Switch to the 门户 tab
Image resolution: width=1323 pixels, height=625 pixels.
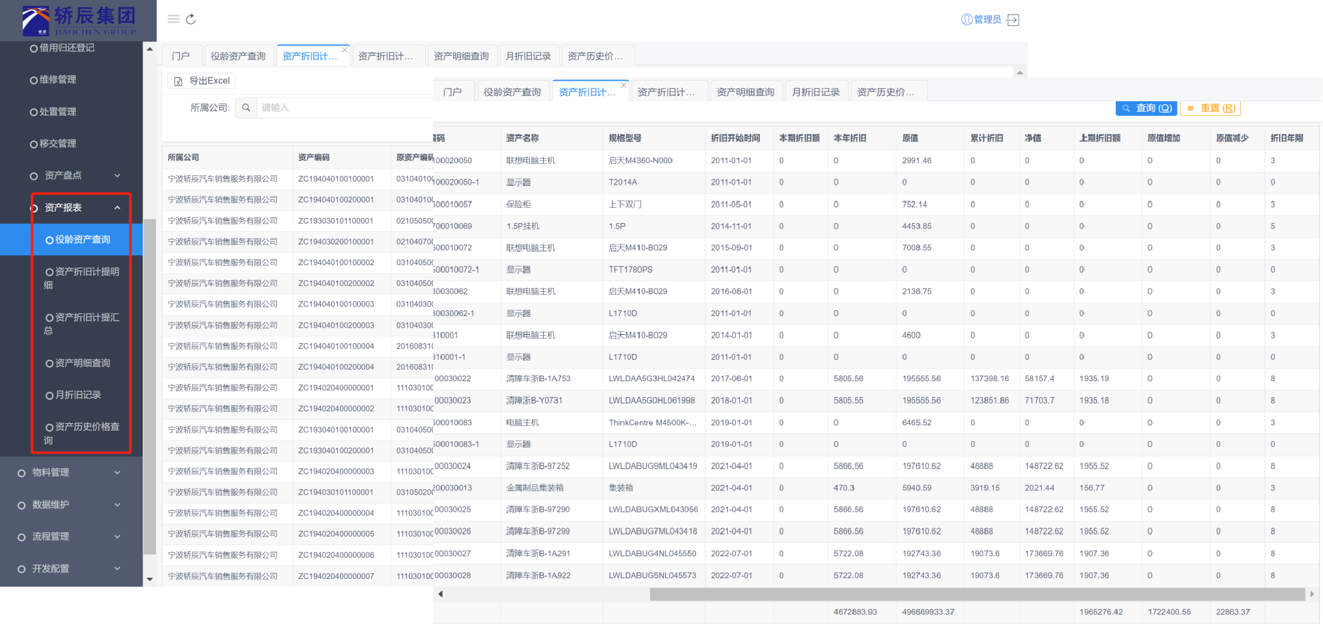(180, 56)
